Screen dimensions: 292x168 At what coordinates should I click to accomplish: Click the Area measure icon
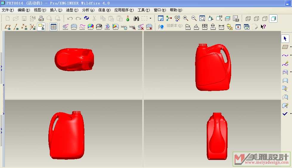click(x=205, y=27)
